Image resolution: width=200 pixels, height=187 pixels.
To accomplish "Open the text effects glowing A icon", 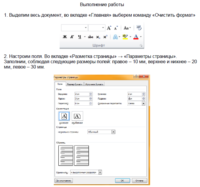I will (x=115, y=37).
